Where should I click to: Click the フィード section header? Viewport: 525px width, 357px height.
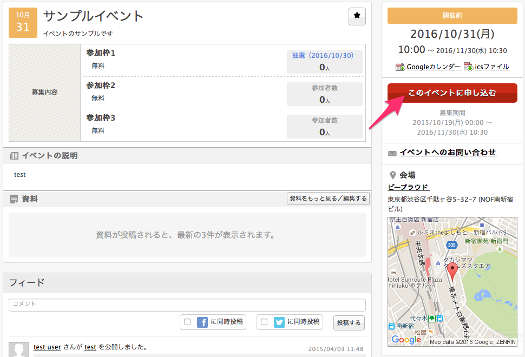tap(187, 283)
